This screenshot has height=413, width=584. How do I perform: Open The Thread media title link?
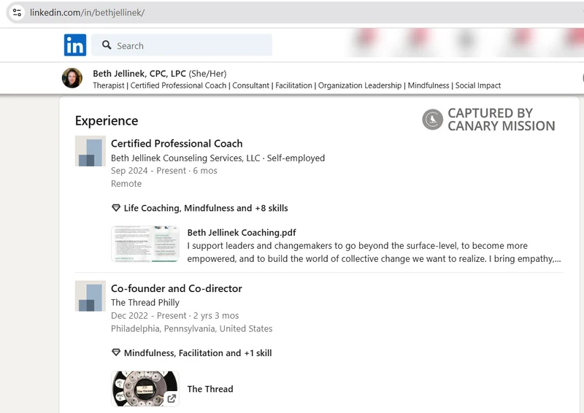(x=210, y=389)
